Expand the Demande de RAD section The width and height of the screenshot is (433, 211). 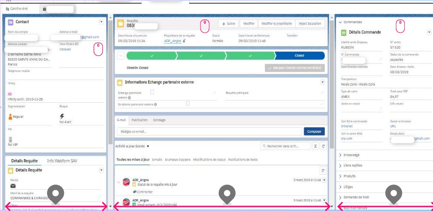click(x=340, y=197)
